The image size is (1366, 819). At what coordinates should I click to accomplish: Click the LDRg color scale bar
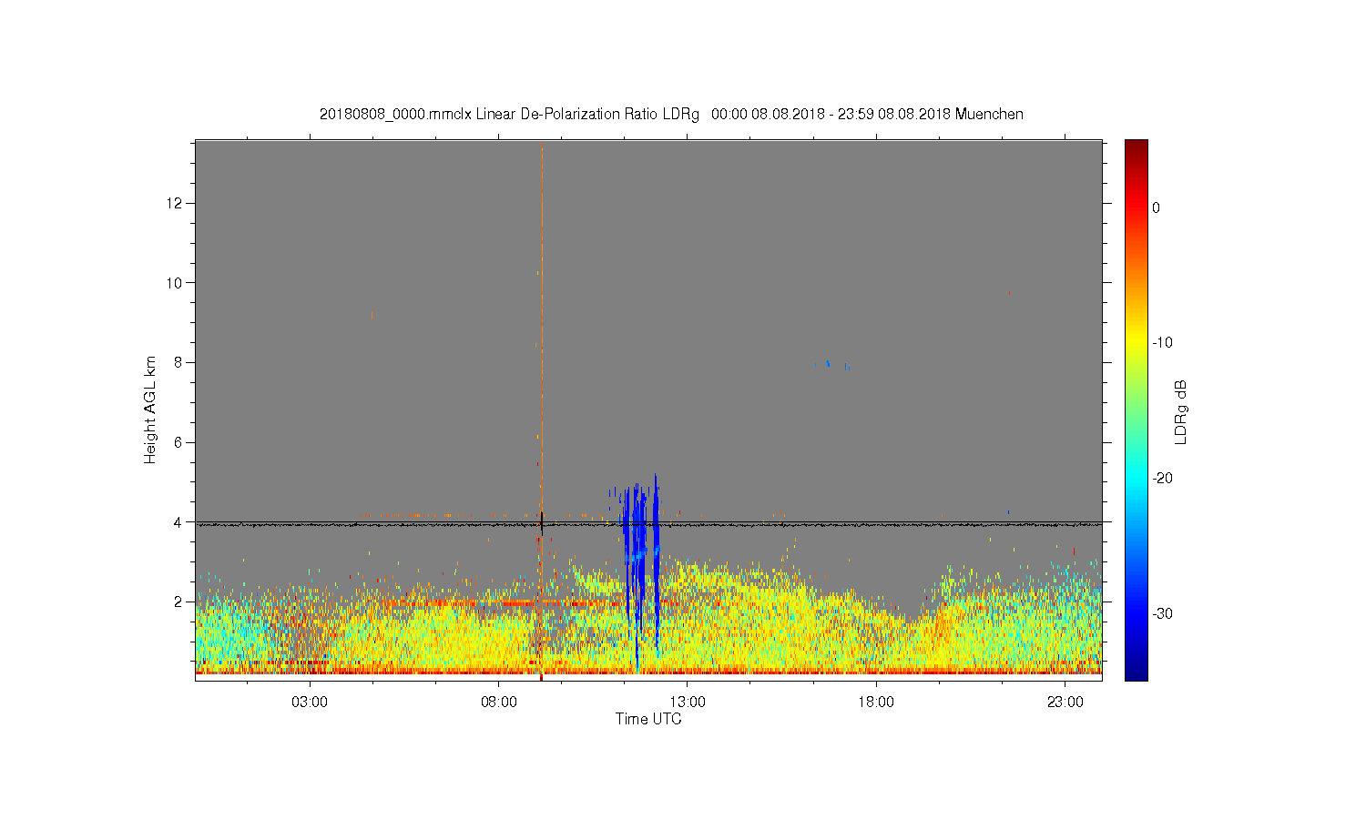(x=1137, y=409)
